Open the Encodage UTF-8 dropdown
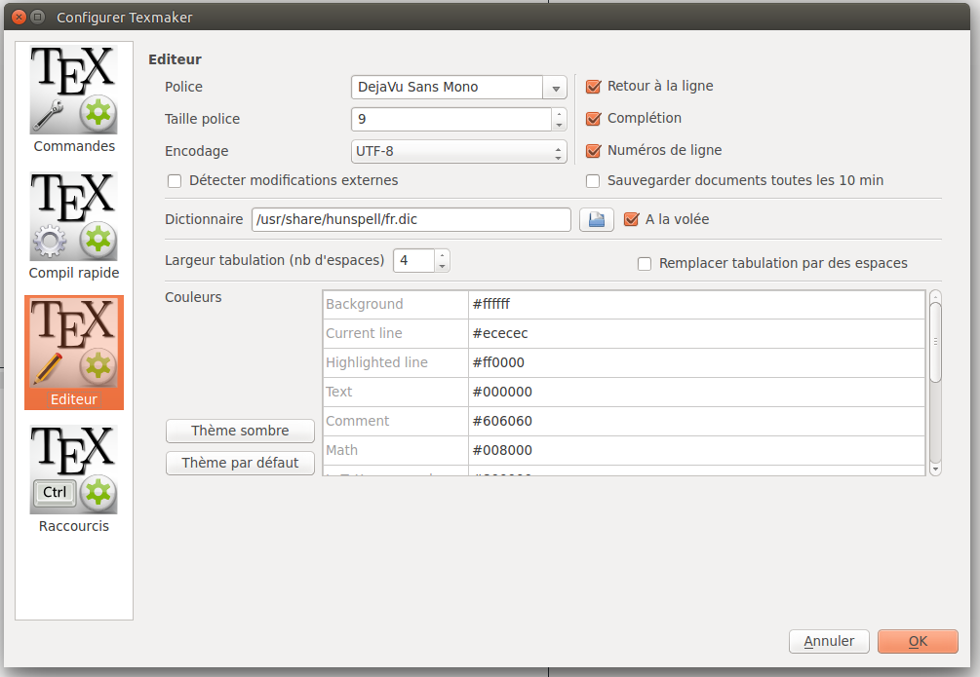 tap(458, 151)
